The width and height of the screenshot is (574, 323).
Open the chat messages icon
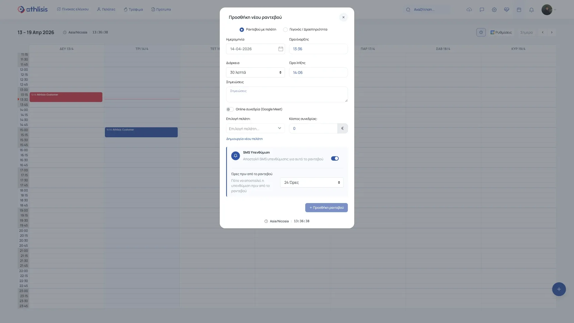point(482,10)
